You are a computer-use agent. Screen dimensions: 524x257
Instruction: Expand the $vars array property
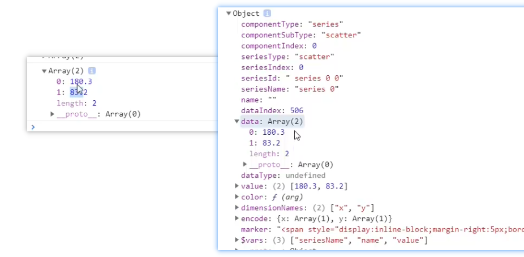(x=237, y=241)
